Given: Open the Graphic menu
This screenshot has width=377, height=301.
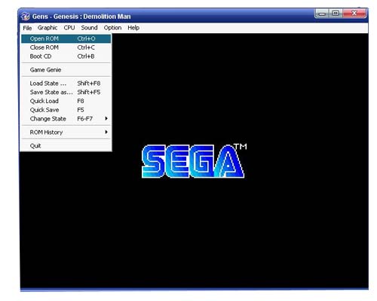Looking at the screenshot, I should coord(48,28).
